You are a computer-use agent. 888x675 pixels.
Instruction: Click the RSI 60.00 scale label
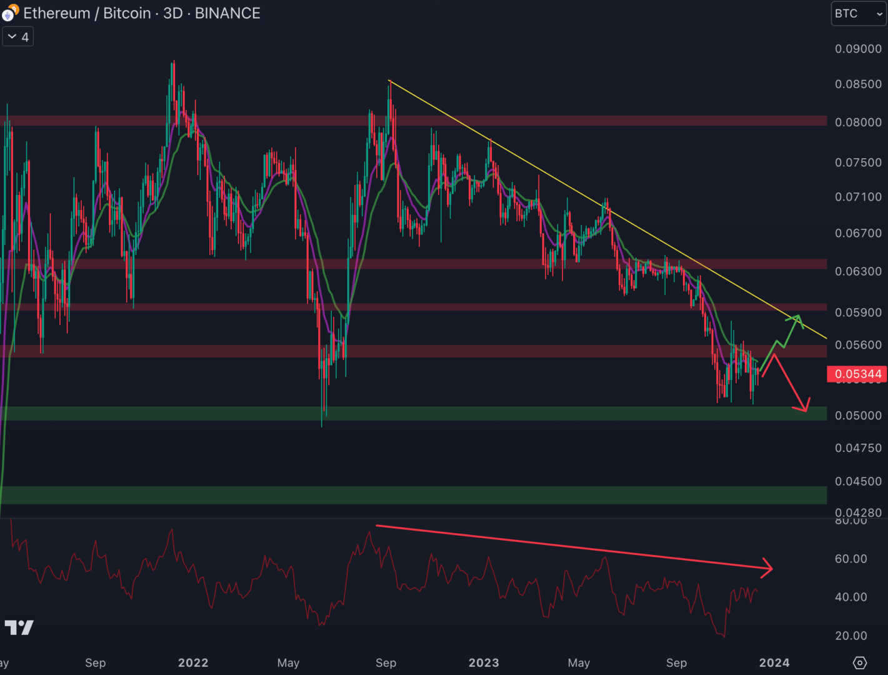tap(851, 559)
